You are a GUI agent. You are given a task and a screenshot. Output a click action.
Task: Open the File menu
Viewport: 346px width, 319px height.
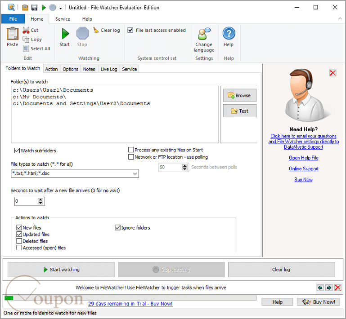(x=13, y=19)
